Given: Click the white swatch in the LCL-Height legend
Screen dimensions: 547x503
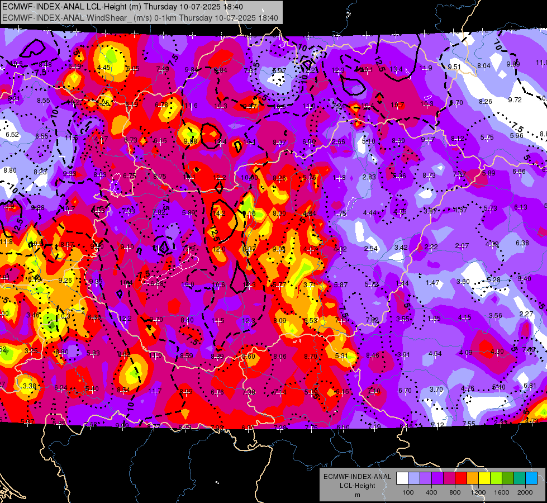Looking at the screenshot, I should [402, 478].
